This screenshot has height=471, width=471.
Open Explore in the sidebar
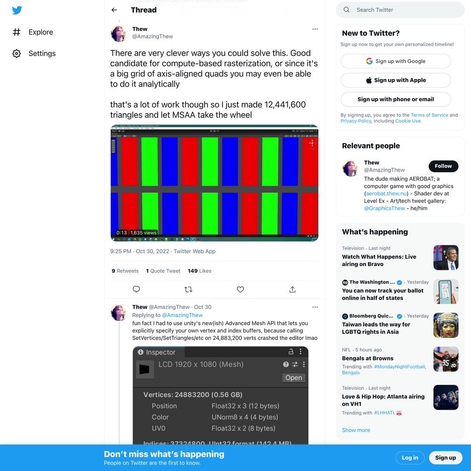(33, 32)
